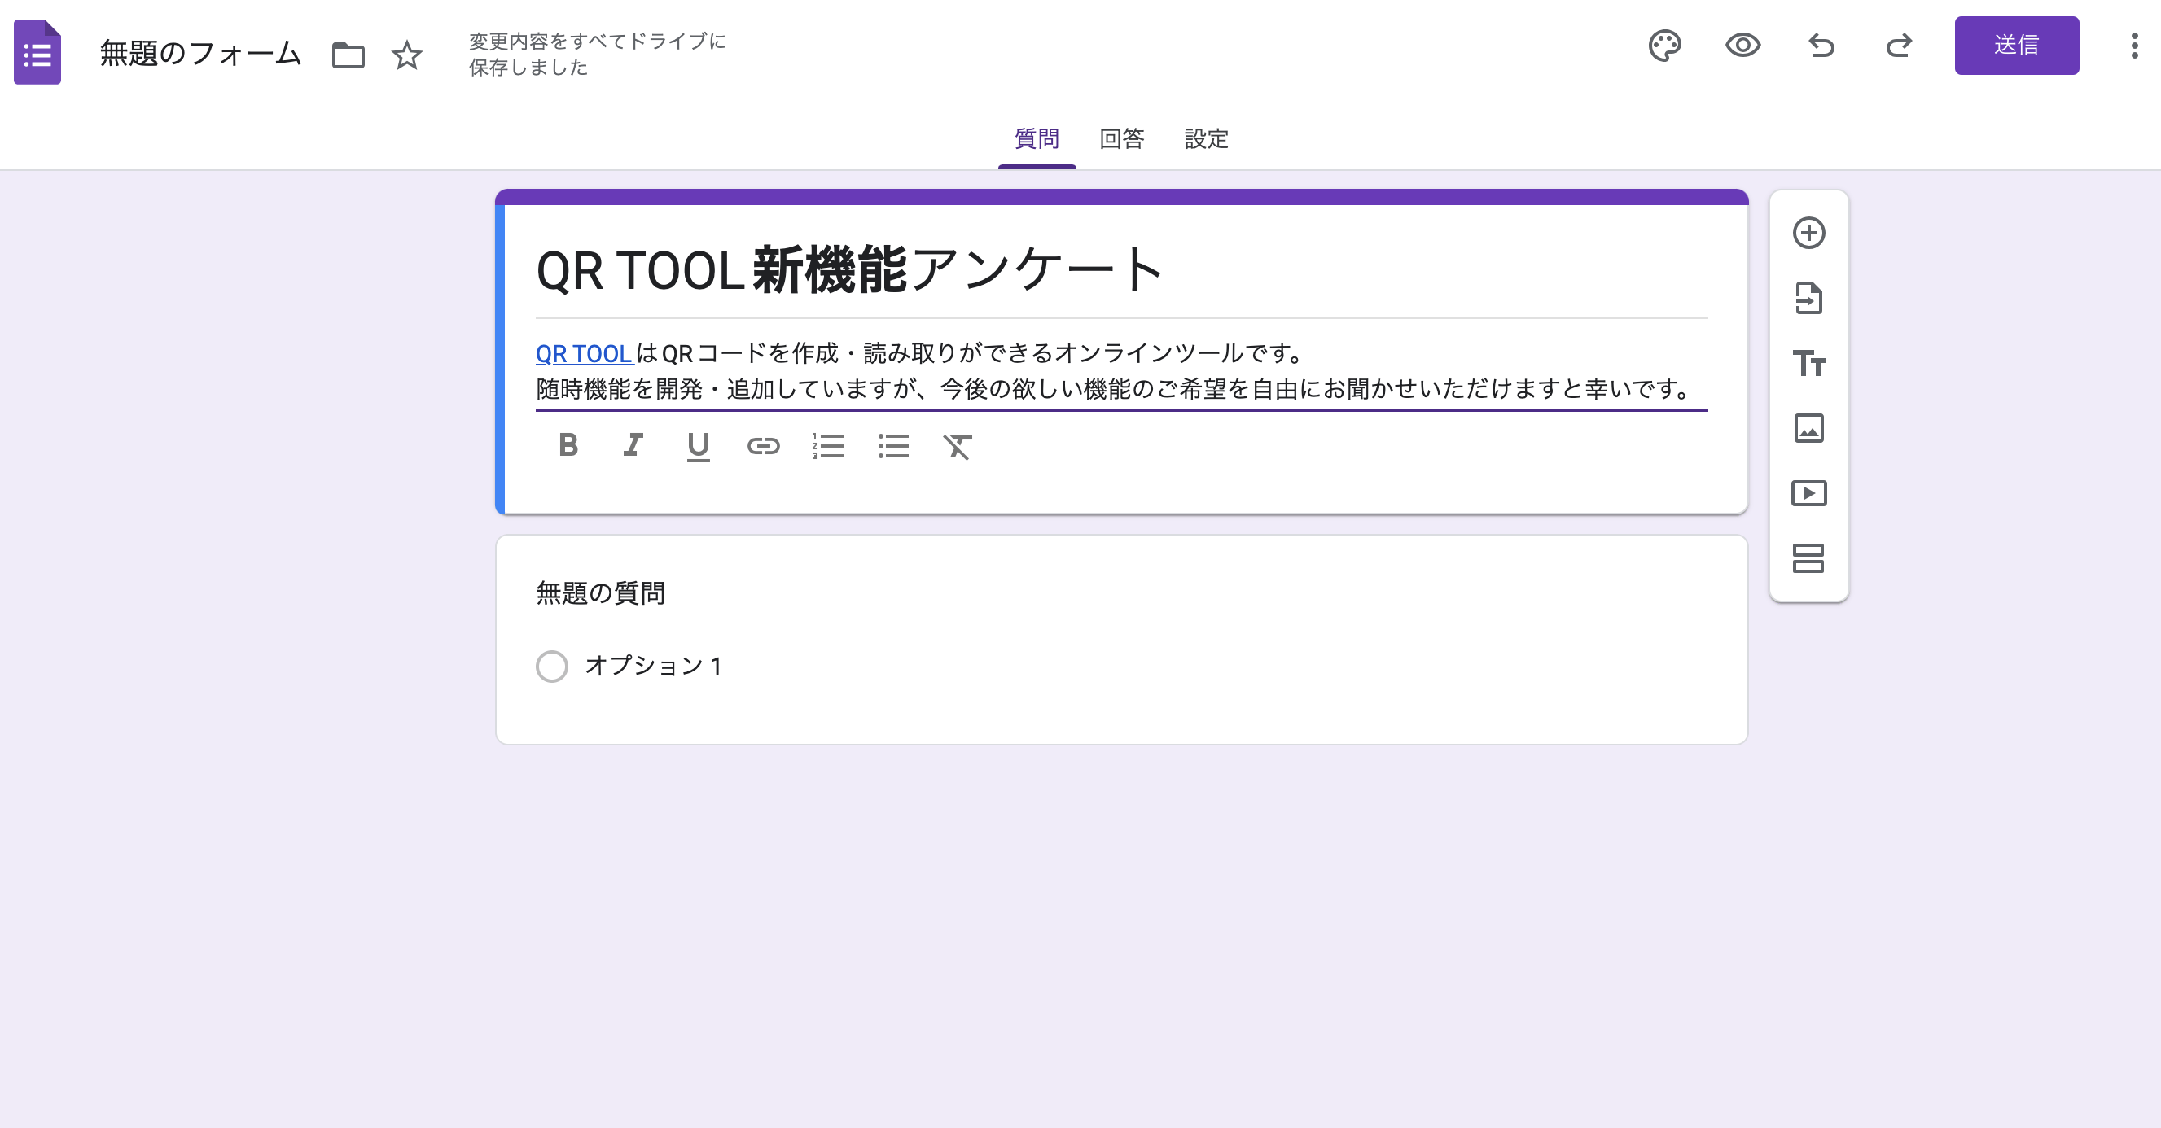Screen dimensions: 2161x1128
Task: Click the undo arrow icon
Action: click(1821, 48)
